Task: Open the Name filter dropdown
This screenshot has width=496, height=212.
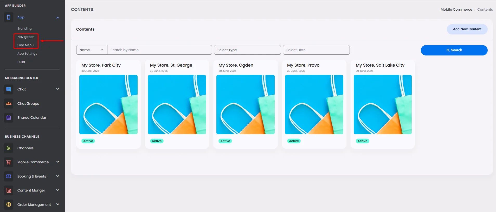Action: click(x=92, y=50)
